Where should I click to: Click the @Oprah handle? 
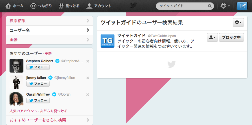point(64,94)
